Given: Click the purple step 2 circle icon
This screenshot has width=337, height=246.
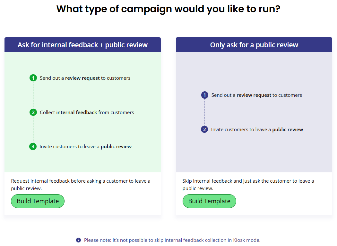Looking at the screenshot, I should [x=204, y=129].
